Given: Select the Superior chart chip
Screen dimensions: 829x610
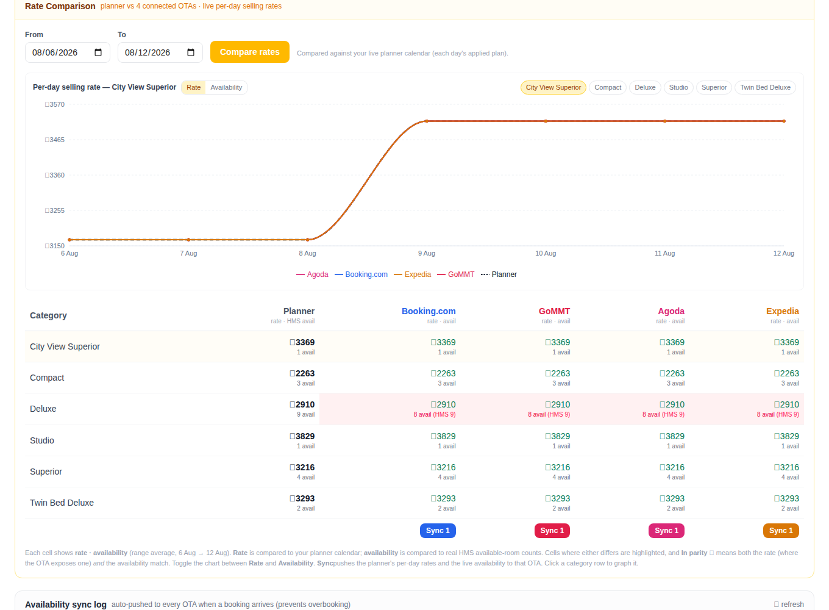Looking at the screenshot, I should (714, 87).
